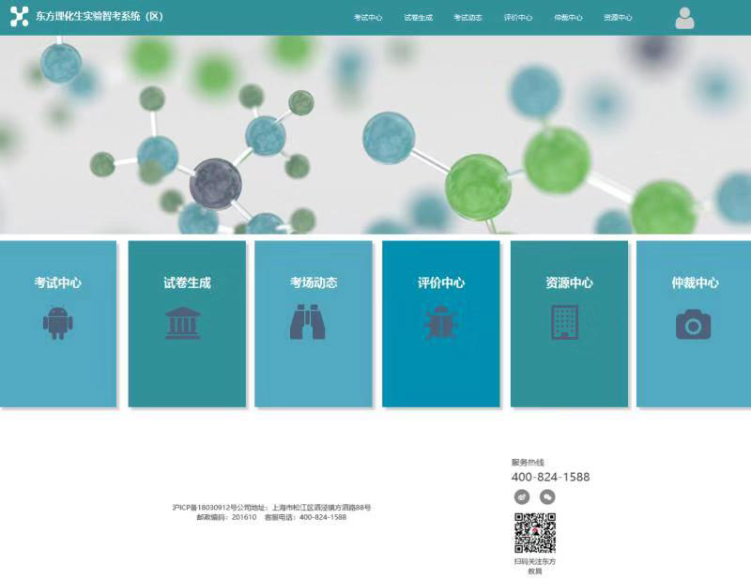Click the site logo icon in header

19,17
